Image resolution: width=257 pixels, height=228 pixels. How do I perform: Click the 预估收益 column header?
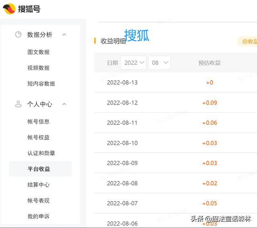(x=209, y=63)
